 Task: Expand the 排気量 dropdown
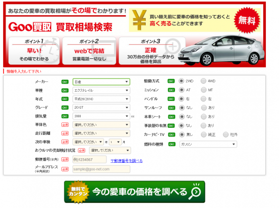coord(101,116)
